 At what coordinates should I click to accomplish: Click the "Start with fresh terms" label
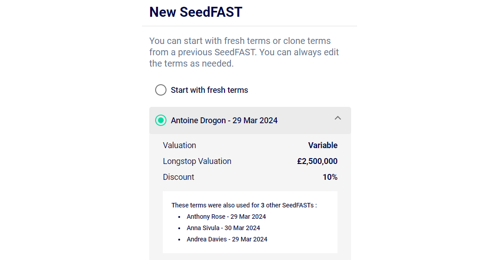pos(209,90)
